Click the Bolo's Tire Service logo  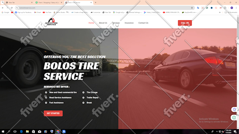point(52,22)
